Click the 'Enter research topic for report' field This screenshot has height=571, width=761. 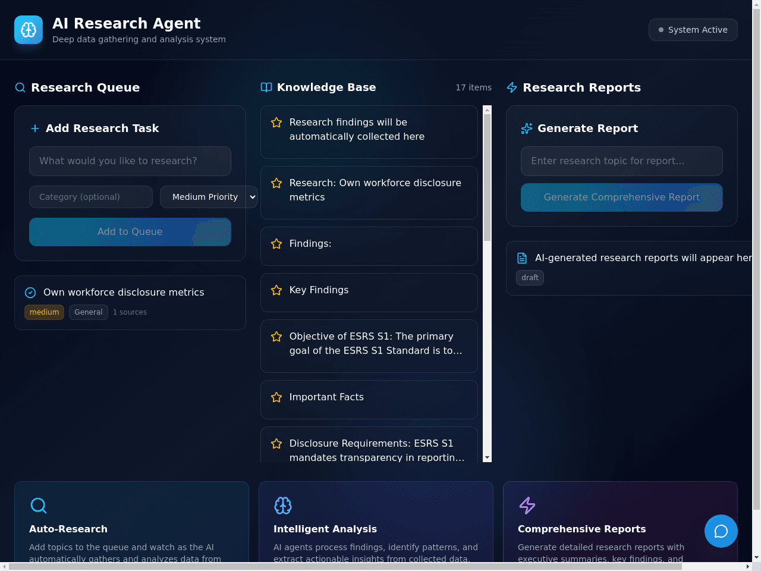[622, 161]
